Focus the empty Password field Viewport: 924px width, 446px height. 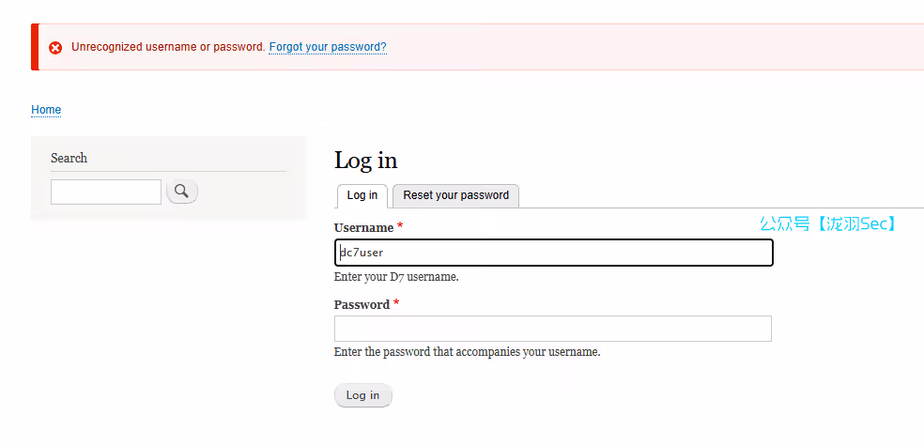(553, 329)
